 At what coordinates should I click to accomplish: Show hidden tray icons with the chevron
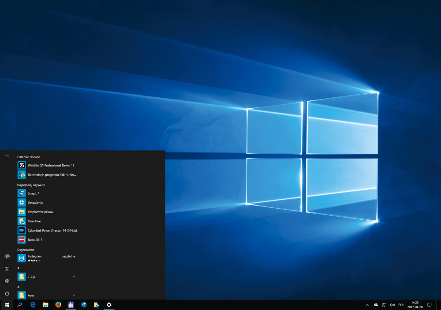[367, 304]
